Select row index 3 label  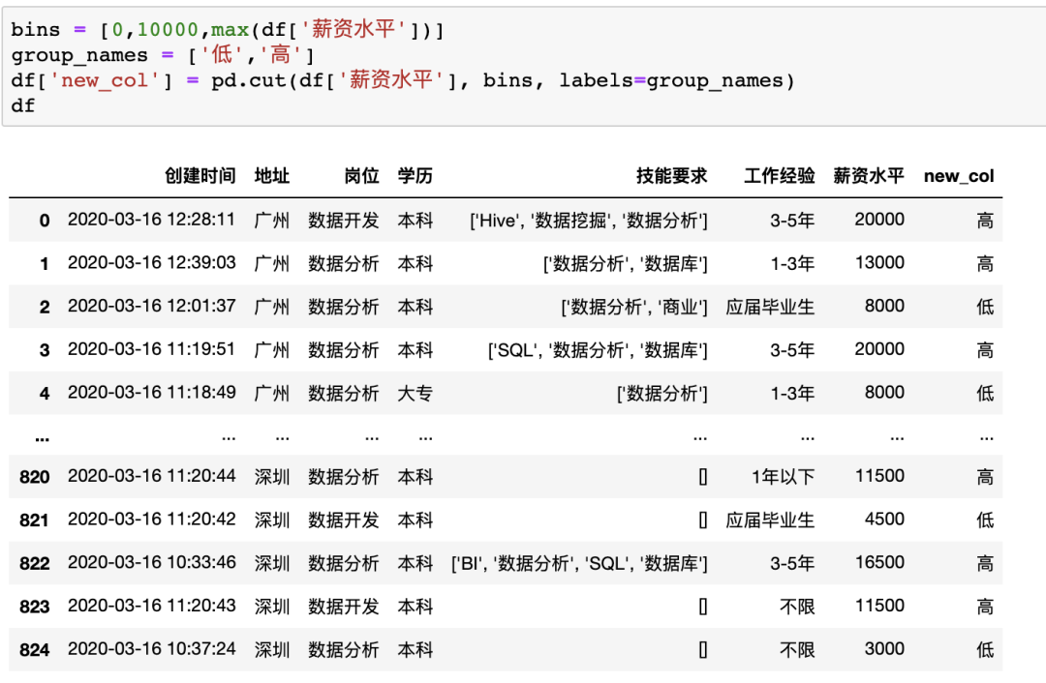pos(44,350)
